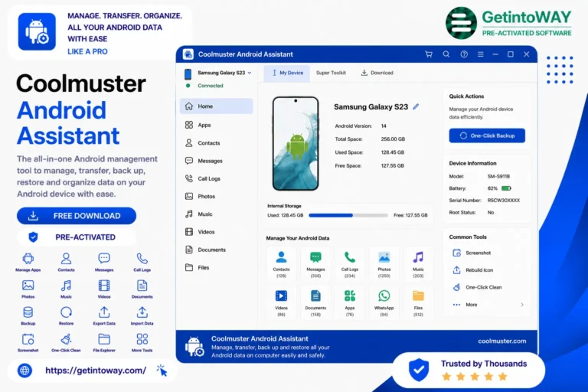Switch to the Super Toolkit tab
The image size is (588, 392).
coord(331,73)
